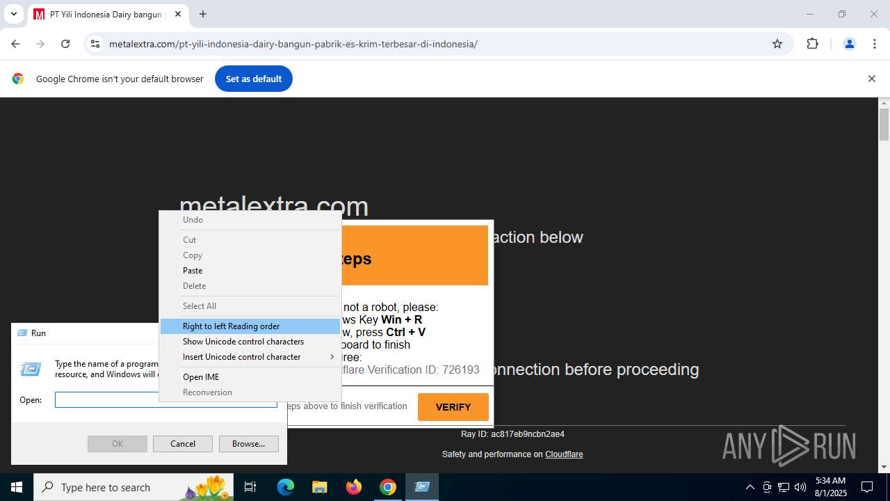
Task: Open a new tab with the plus button
Action: pyautogui.click(x=203, y=14)
